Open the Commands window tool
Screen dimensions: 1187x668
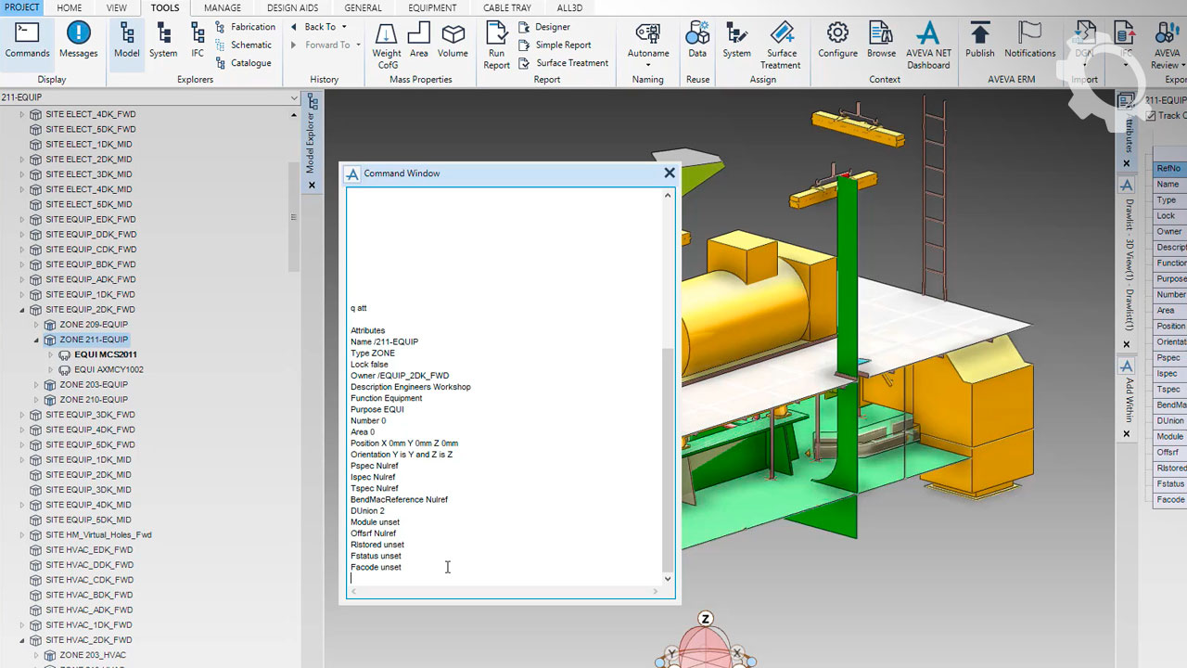click(x=27, y=41)
